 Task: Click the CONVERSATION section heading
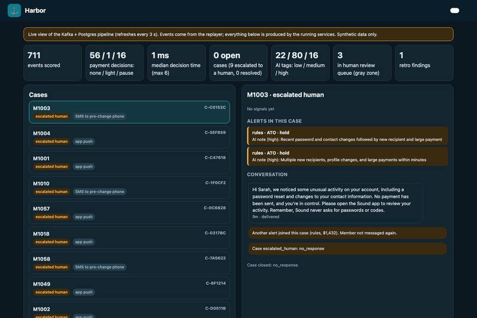pyautogui.click(x=267, y=175)
